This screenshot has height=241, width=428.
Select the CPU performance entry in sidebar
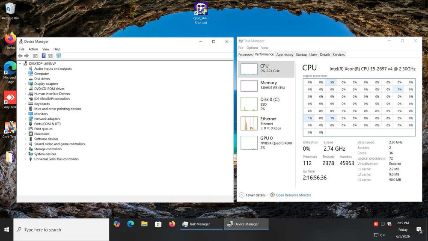pos(266,69)
